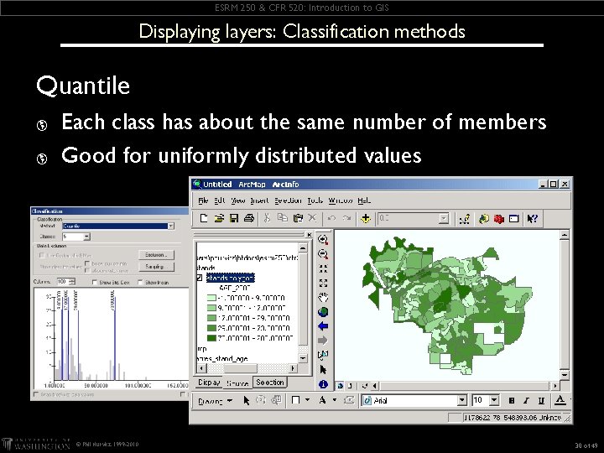The height and width of the screenshot is (453, 604).
Task: Click the What's This help icon
Action: (x=533, y=219)
